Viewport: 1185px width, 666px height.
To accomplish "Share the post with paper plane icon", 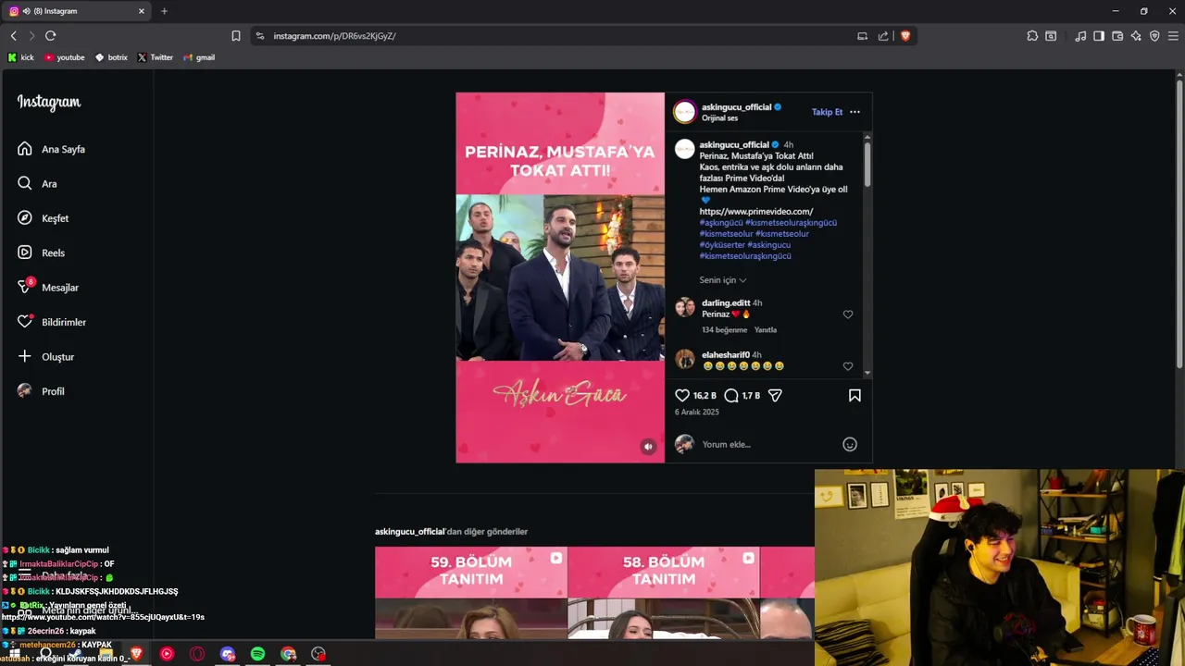I will (775, 395).
